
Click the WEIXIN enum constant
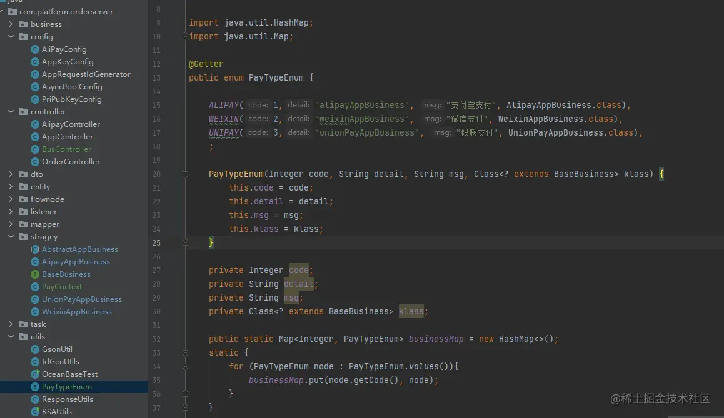223,119
